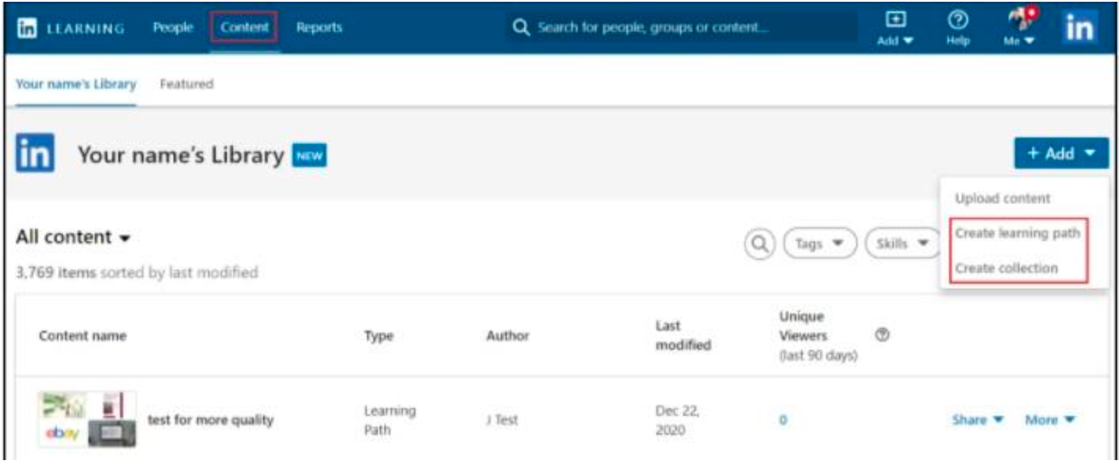Viewport: 1119px width, 466px height.
Task: Open the Share dropdown for test item
Action: pyautogui.click(x=977, y=420)
